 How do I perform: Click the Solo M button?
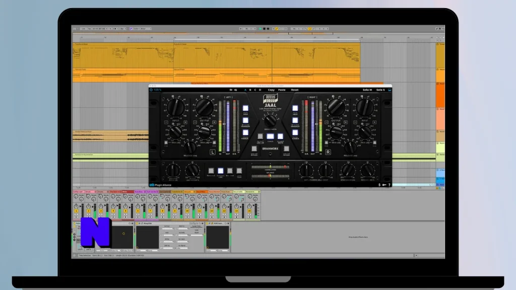(367, 90)
